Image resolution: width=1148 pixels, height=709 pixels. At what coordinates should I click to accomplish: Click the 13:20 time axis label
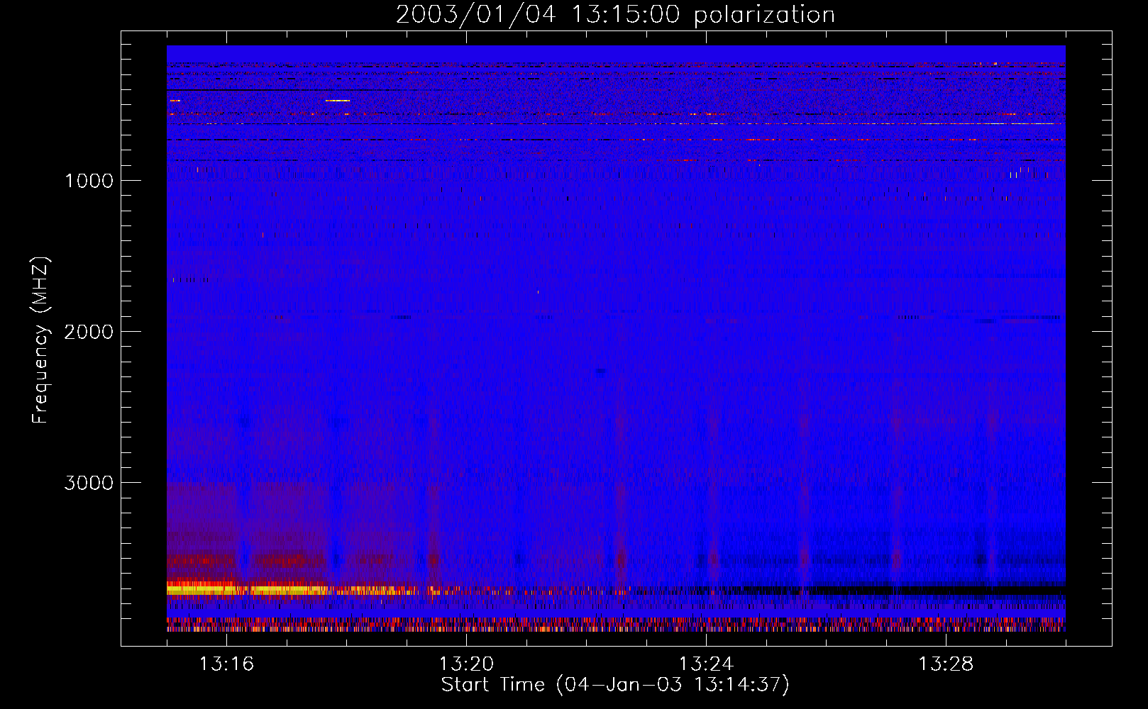click(466, 664)
